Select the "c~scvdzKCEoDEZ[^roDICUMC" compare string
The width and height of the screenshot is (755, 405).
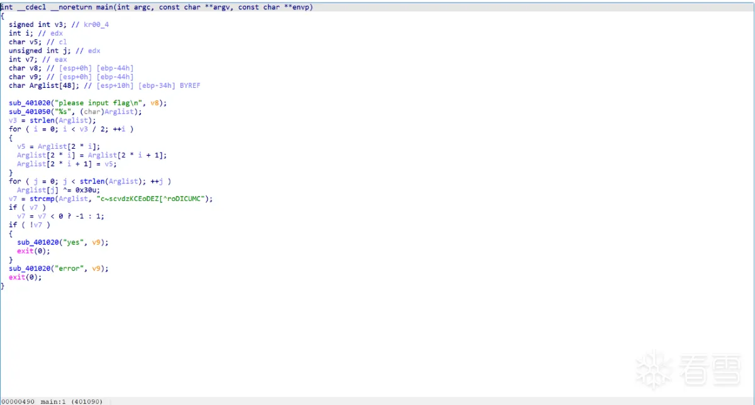(x=152, y=199)
